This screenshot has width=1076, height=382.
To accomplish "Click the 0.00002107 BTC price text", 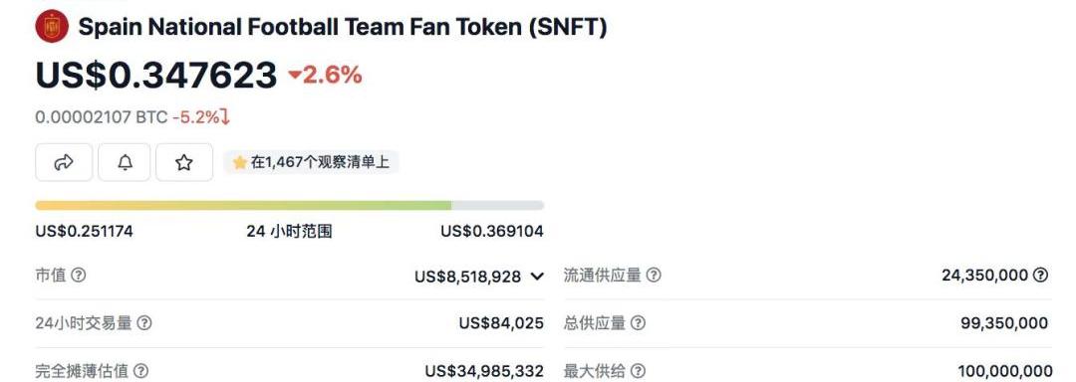I will tap(102, 117).
